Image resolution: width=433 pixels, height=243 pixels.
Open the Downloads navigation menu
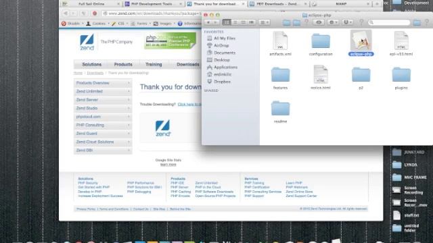tap(188, 64)
